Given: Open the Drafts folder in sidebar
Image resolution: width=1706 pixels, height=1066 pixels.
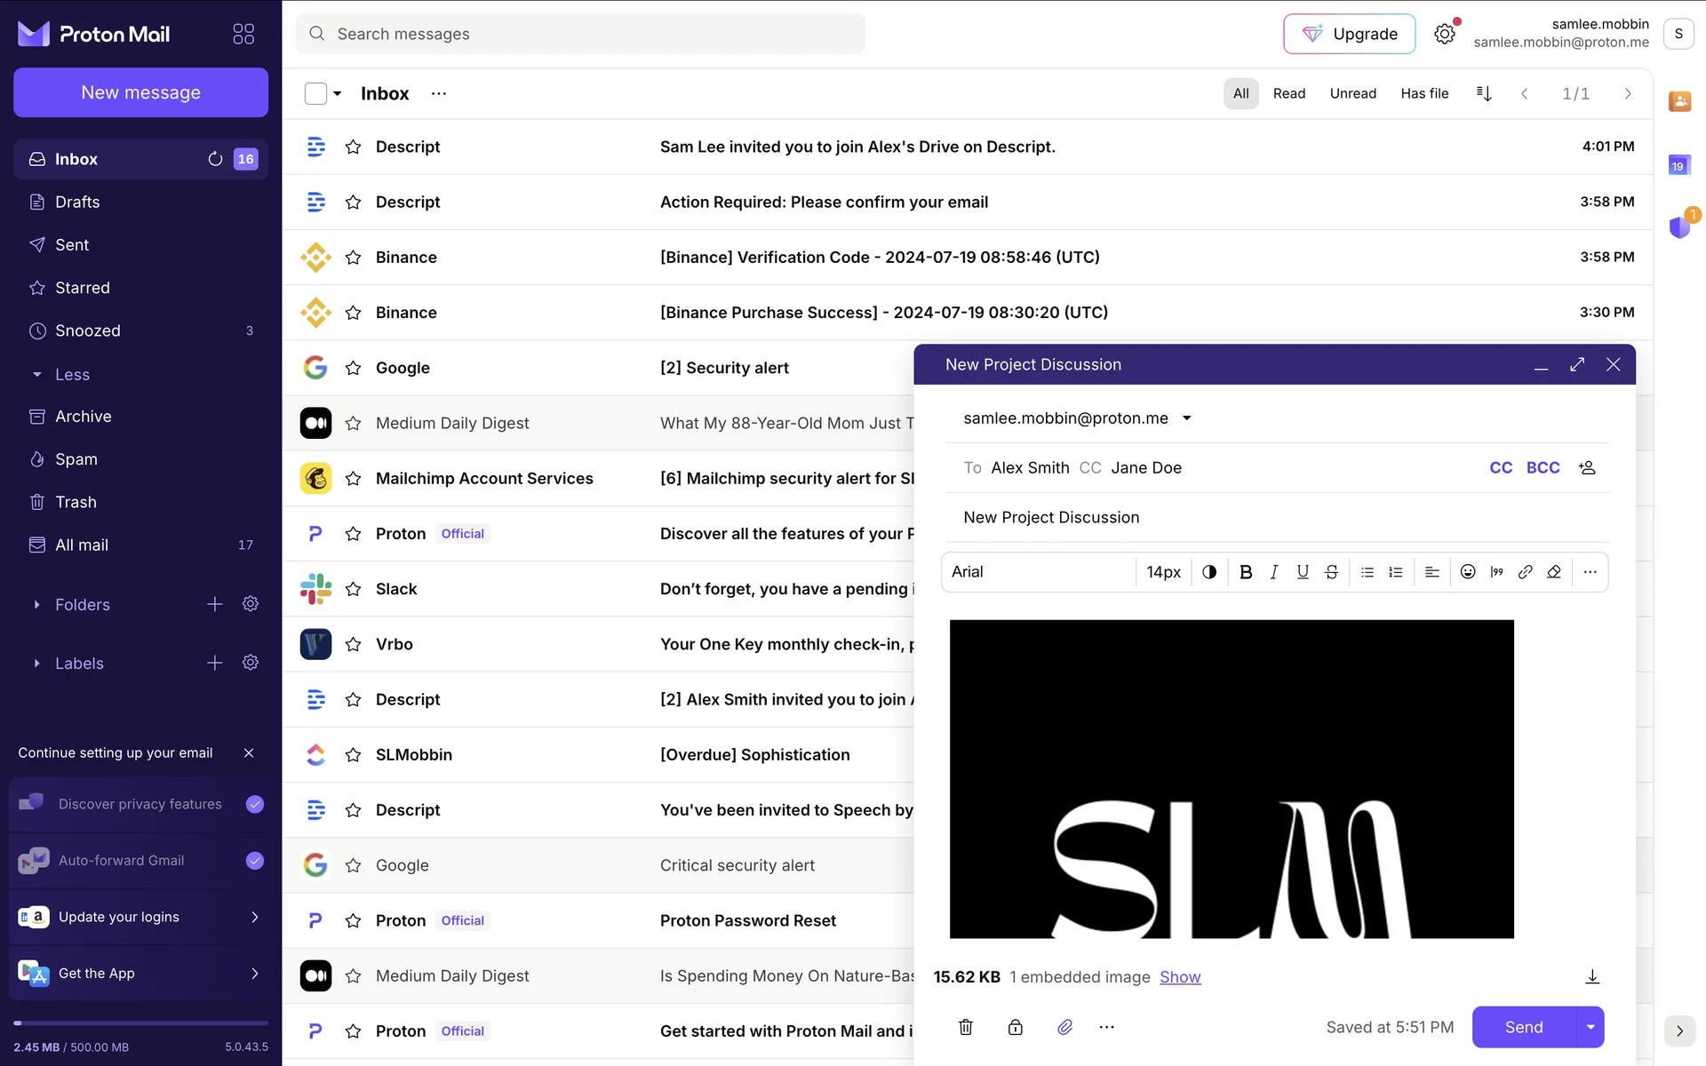Looking at the screenshot, I should (x=77, y=202).
